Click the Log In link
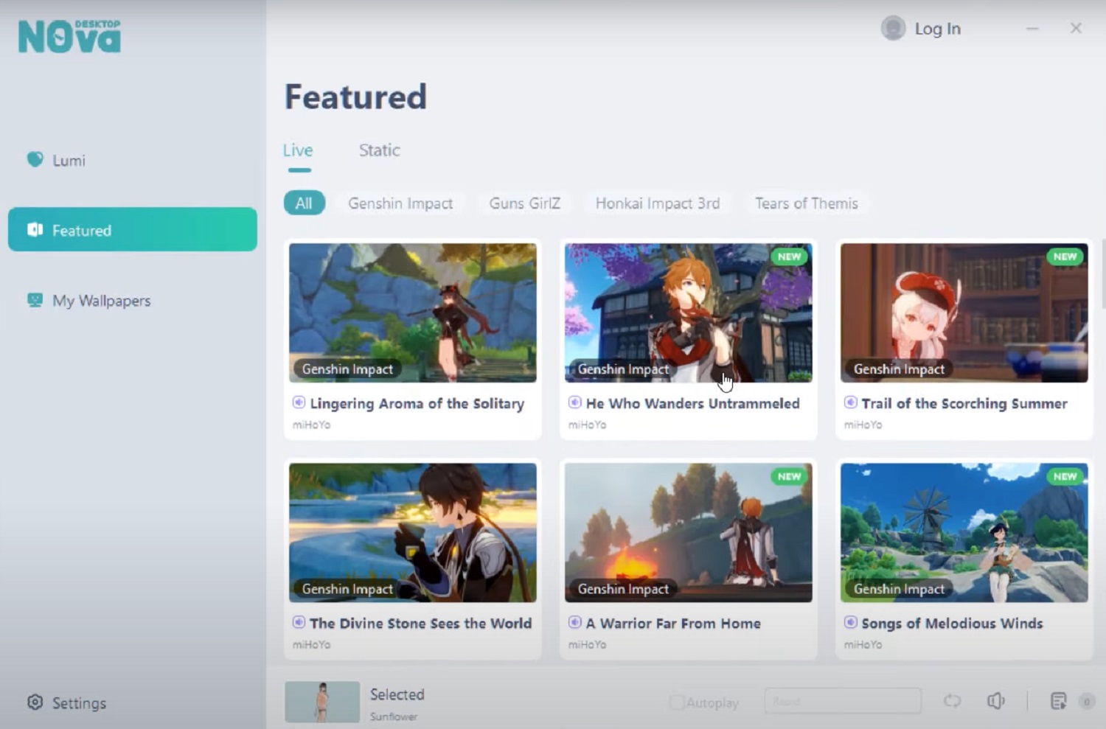1106x729 pixels. [x=937, y=29]
